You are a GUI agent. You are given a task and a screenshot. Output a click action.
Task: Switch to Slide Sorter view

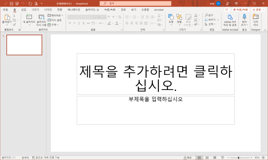(207, 158)
